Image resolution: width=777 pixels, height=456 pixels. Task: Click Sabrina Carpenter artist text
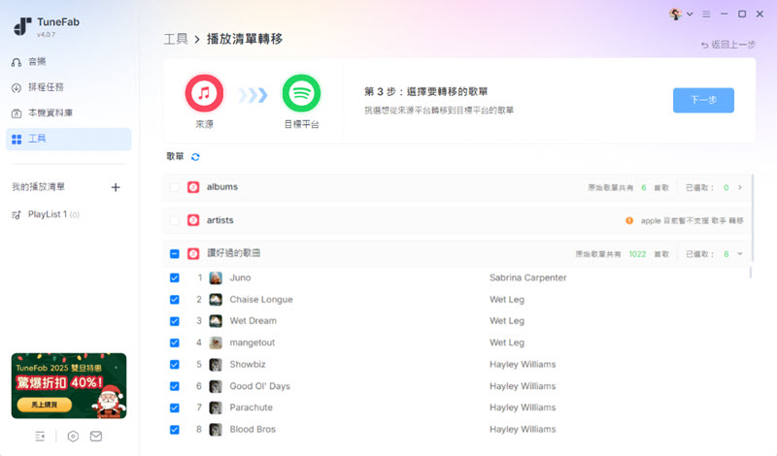pyautogui.click(x=527, y=277)
